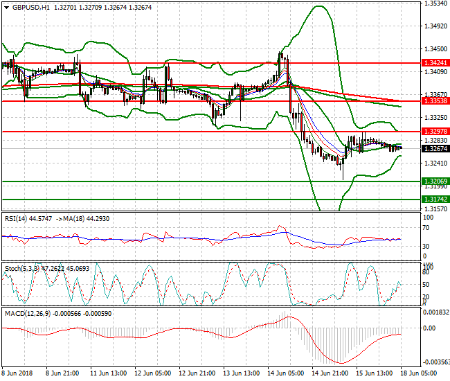
Task: Select the RSI scale level 70
Action: (x=426, y=228)
